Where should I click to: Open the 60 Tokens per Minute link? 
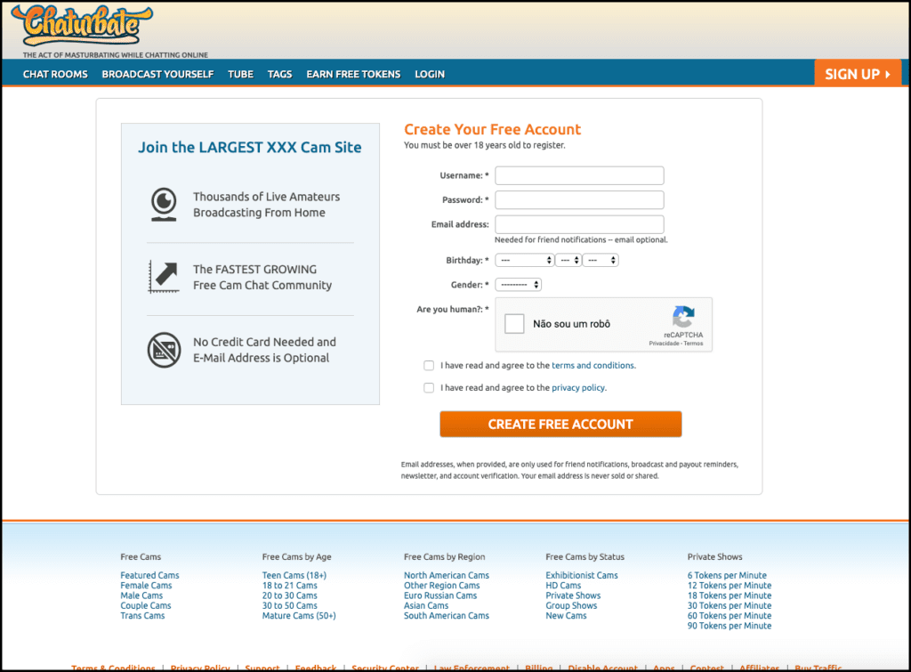click(x=730, y=616)
